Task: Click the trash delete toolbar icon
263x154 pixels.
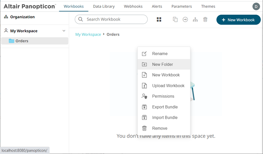Action: click(x=205, y=20)
